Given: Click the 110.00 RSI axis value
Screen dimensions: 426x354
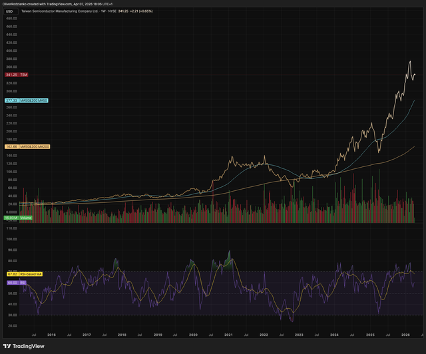Looking at the screenshot, I should click(12, 228).
